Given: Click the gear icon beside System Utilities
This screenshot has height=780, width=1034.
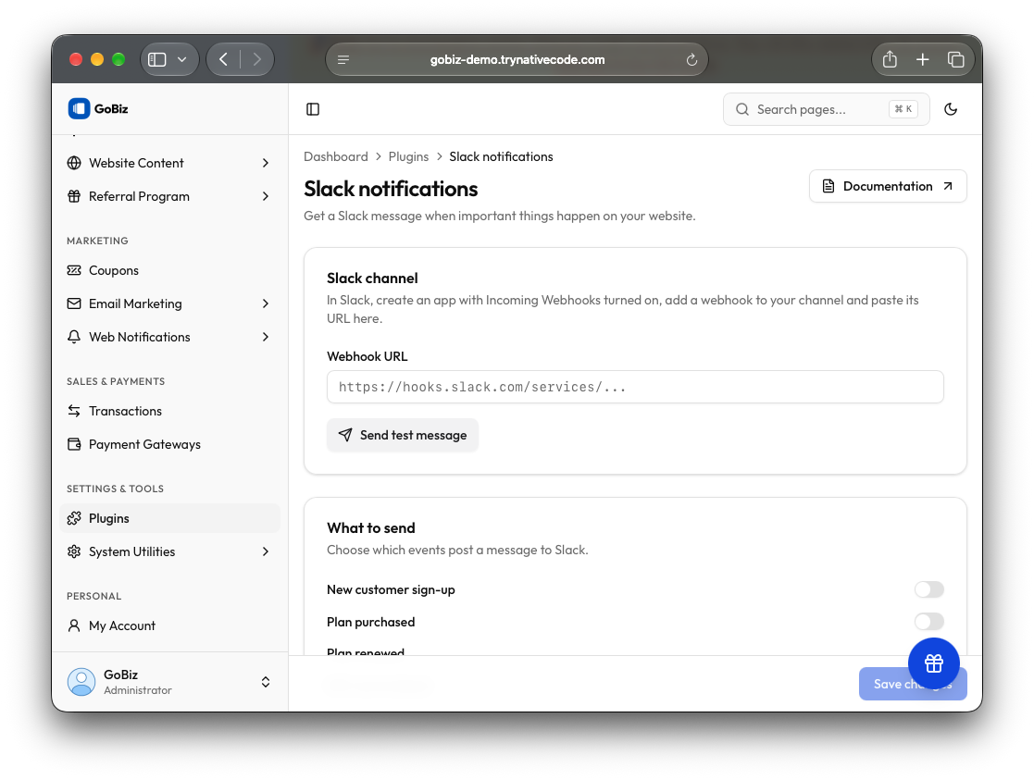Looking at the screenshot, I should tap(74, 551).
